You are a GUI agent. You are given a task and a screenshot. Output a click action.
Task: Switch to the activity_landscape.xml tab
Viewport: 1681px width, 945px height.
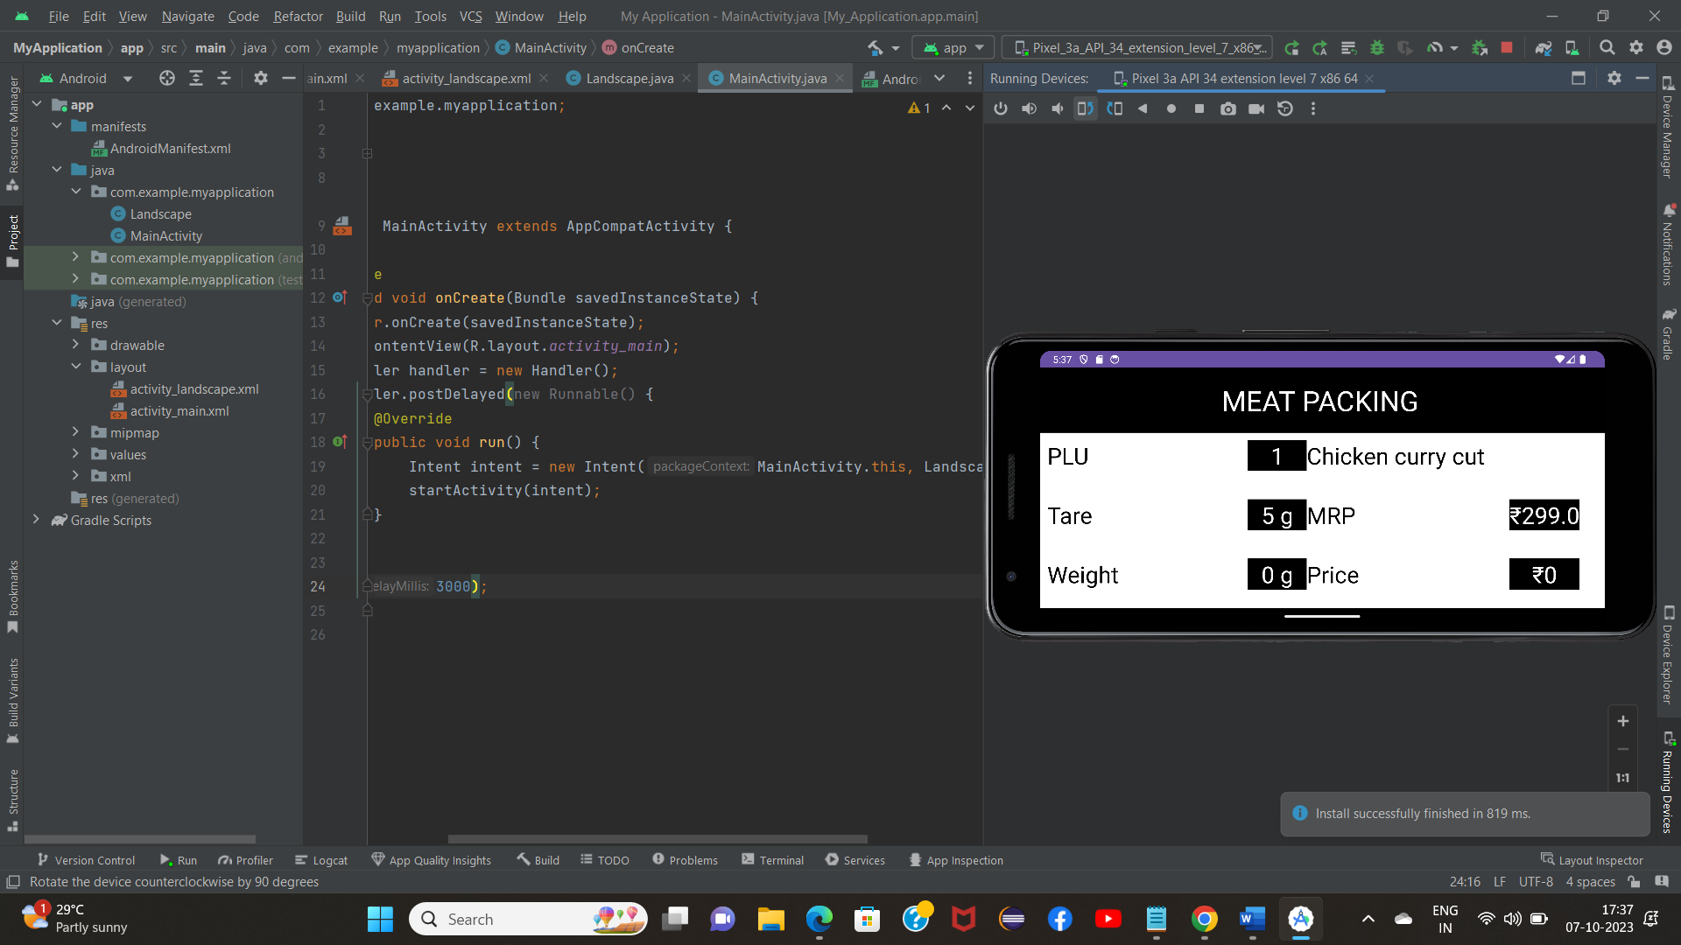click(x=467, y=78)
